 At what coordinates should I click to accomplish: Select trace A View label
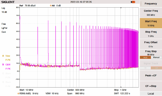(6, 56)
